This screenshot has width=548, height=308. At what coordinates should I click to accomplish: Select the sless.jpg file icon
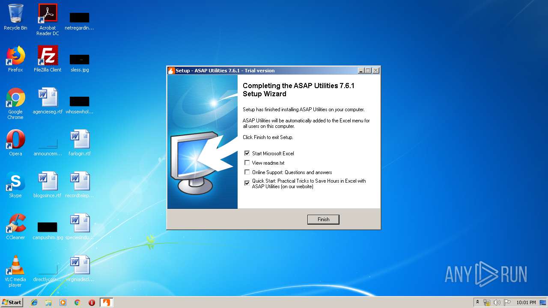(80, 63)
